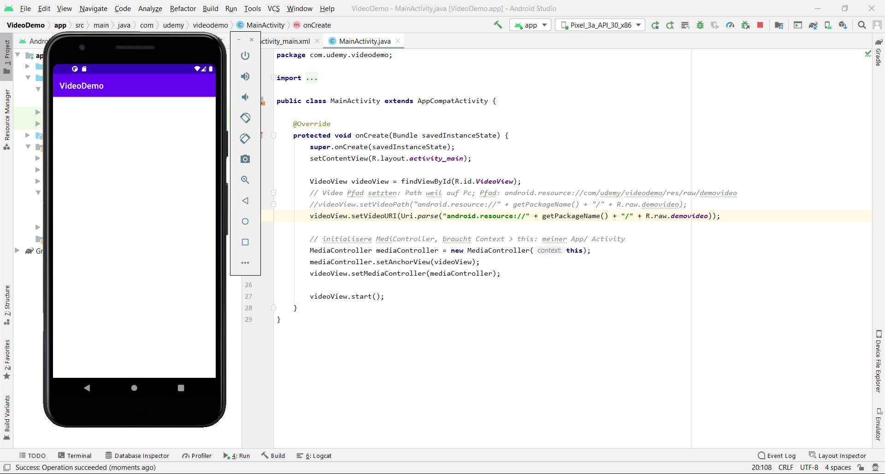Close the activity_main.xml tab

click(317, 41)
